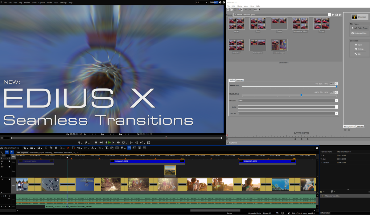Open the Extras menu in Vitascene
Viewport: 370px width, 215px height.
coord(252,6)
